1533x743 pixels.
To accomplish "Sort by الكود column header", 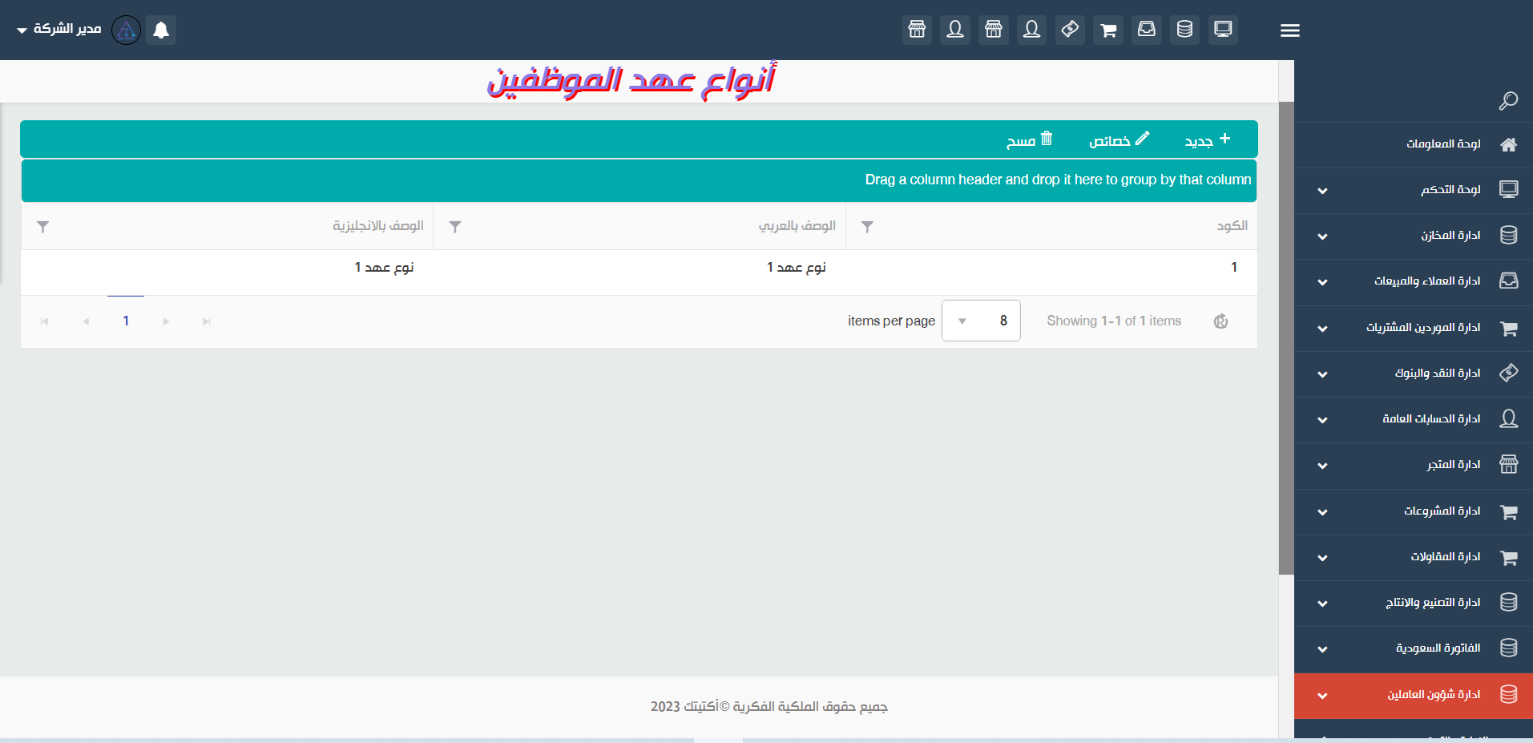I will 1232,226.
